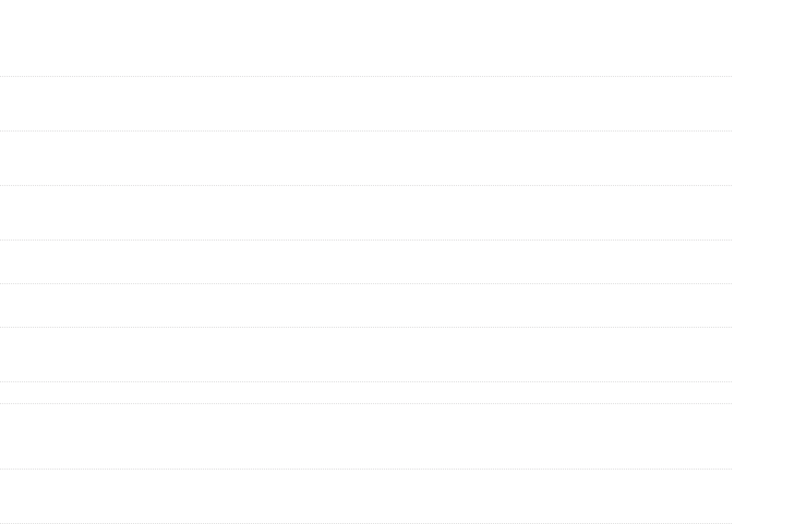The image size is (801, 524).
Task: Click the bottommost dotted divider line
Action: click(x=366, y=523)
